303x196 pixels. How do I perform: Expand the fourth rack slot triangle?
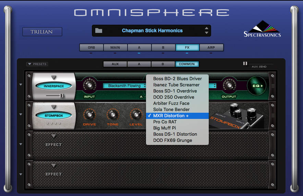coord(21,174)
